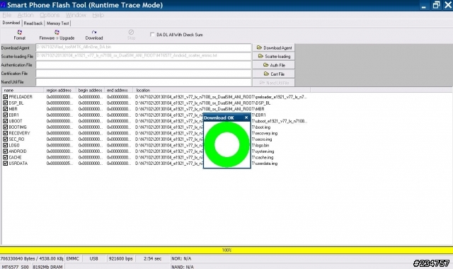
Task: Click the green Download OK circle
Action: coord(226,144)
